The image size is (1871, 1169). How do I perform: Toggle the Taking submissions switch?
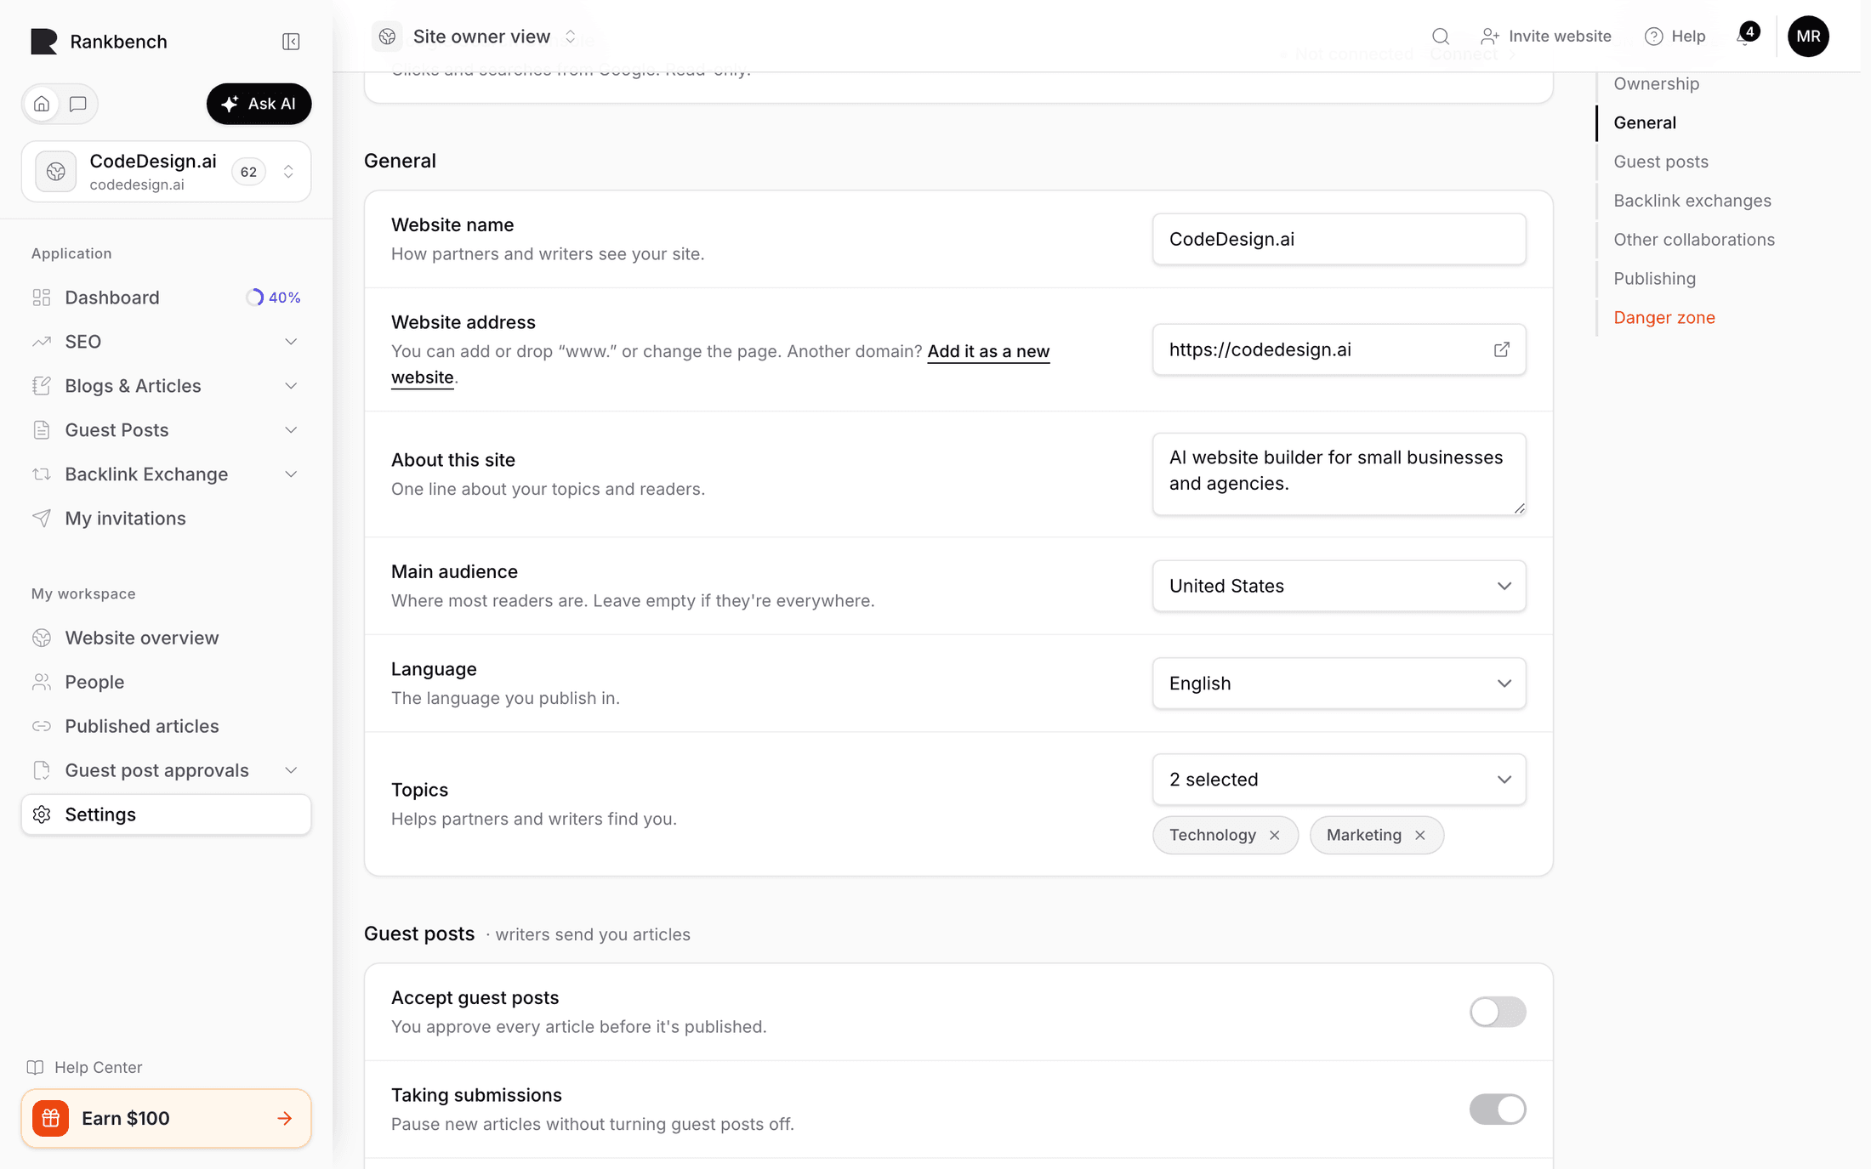(x=1498, y=1109)
